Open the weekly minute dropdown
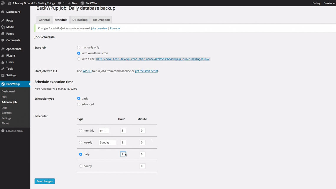Screen dimensions: 336x189 pyautogui.click(x=142, y=142)
